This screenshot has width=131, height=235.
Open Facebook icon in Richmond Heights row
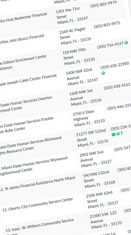122,133
